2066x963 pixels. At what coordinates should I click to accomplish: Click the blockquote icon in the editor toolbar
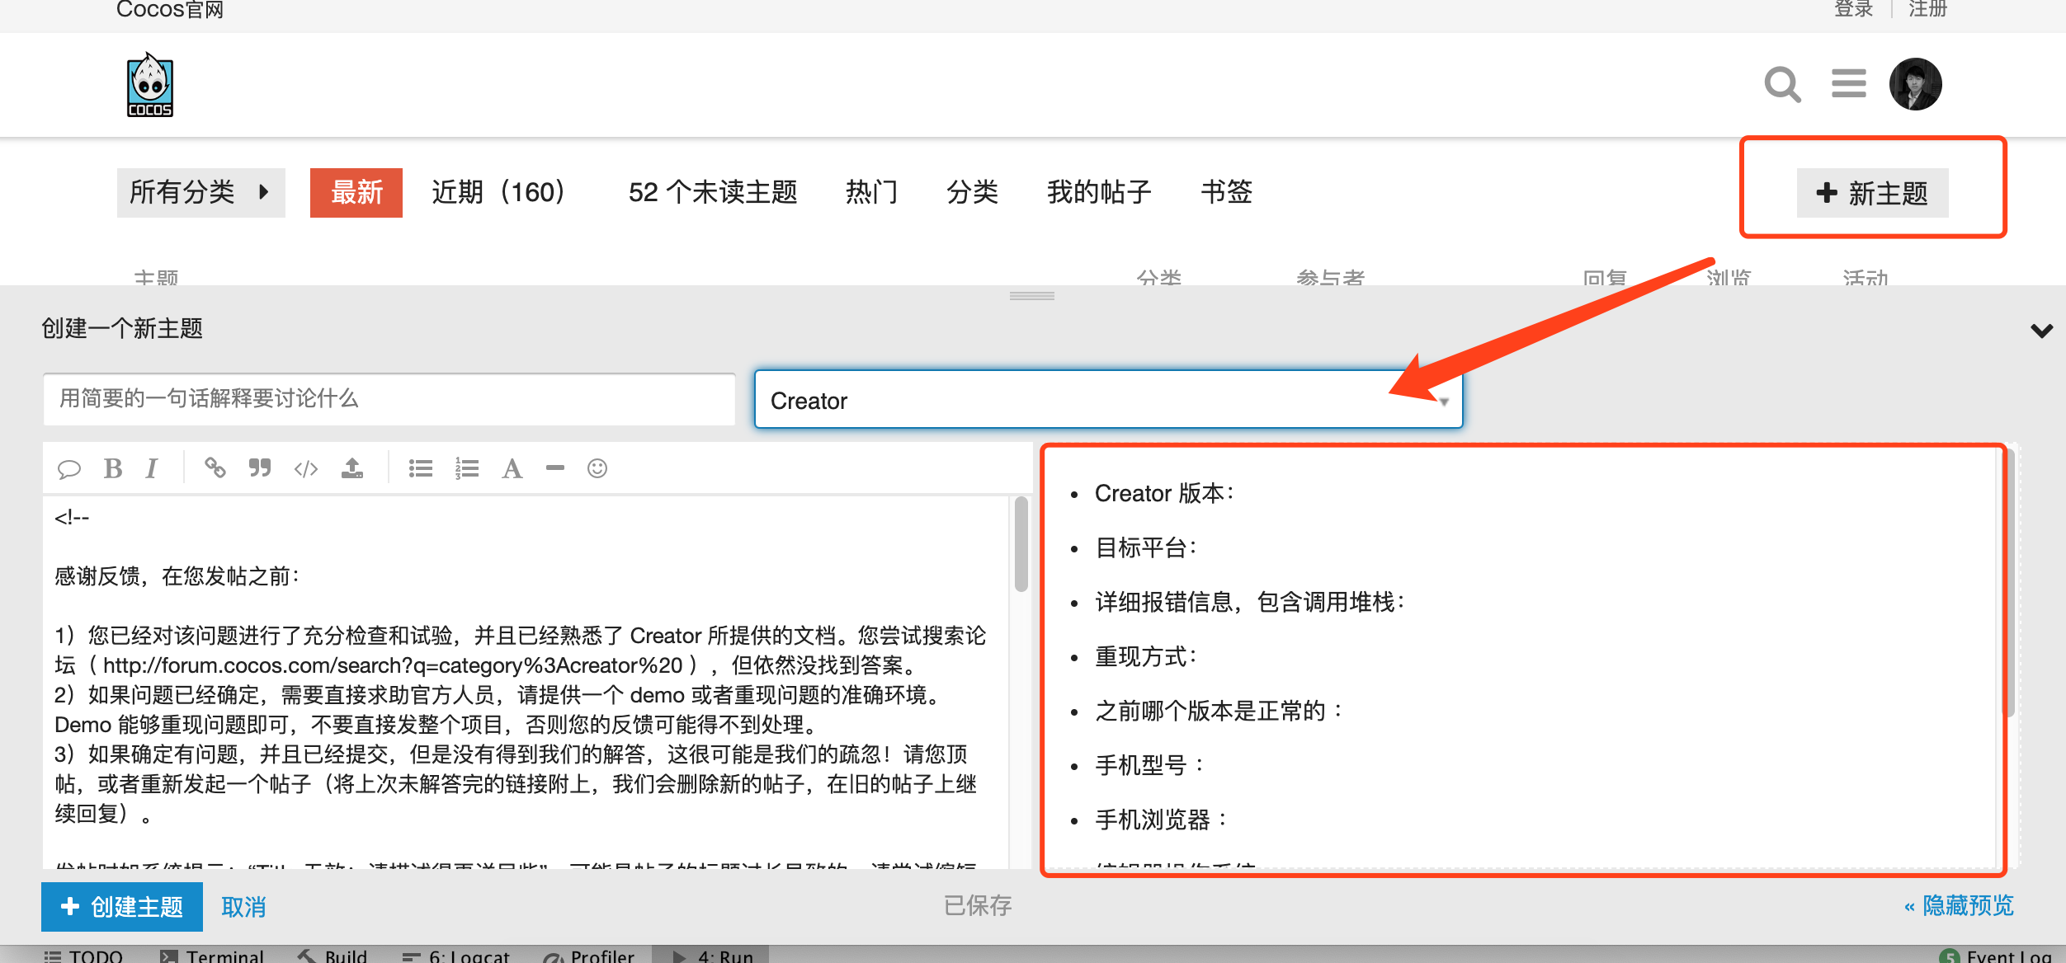point(260,468)
